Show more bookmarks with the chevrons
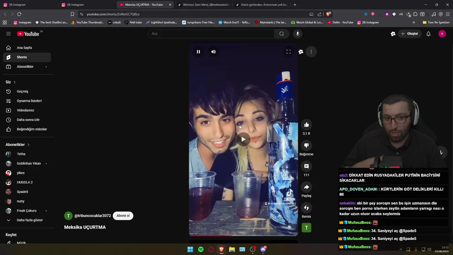Viewport: 453px width, 255px height. (414, 22)
